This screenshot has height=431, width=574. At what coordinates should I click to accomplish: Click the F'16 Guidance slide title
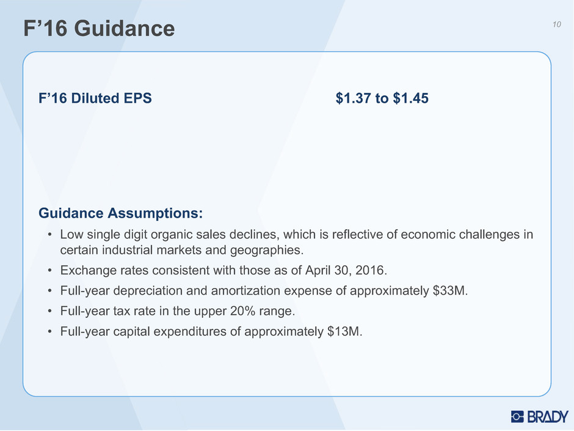(99, 28)
